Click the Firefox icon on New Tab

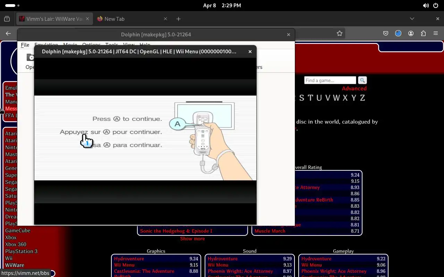coord(100,19)
